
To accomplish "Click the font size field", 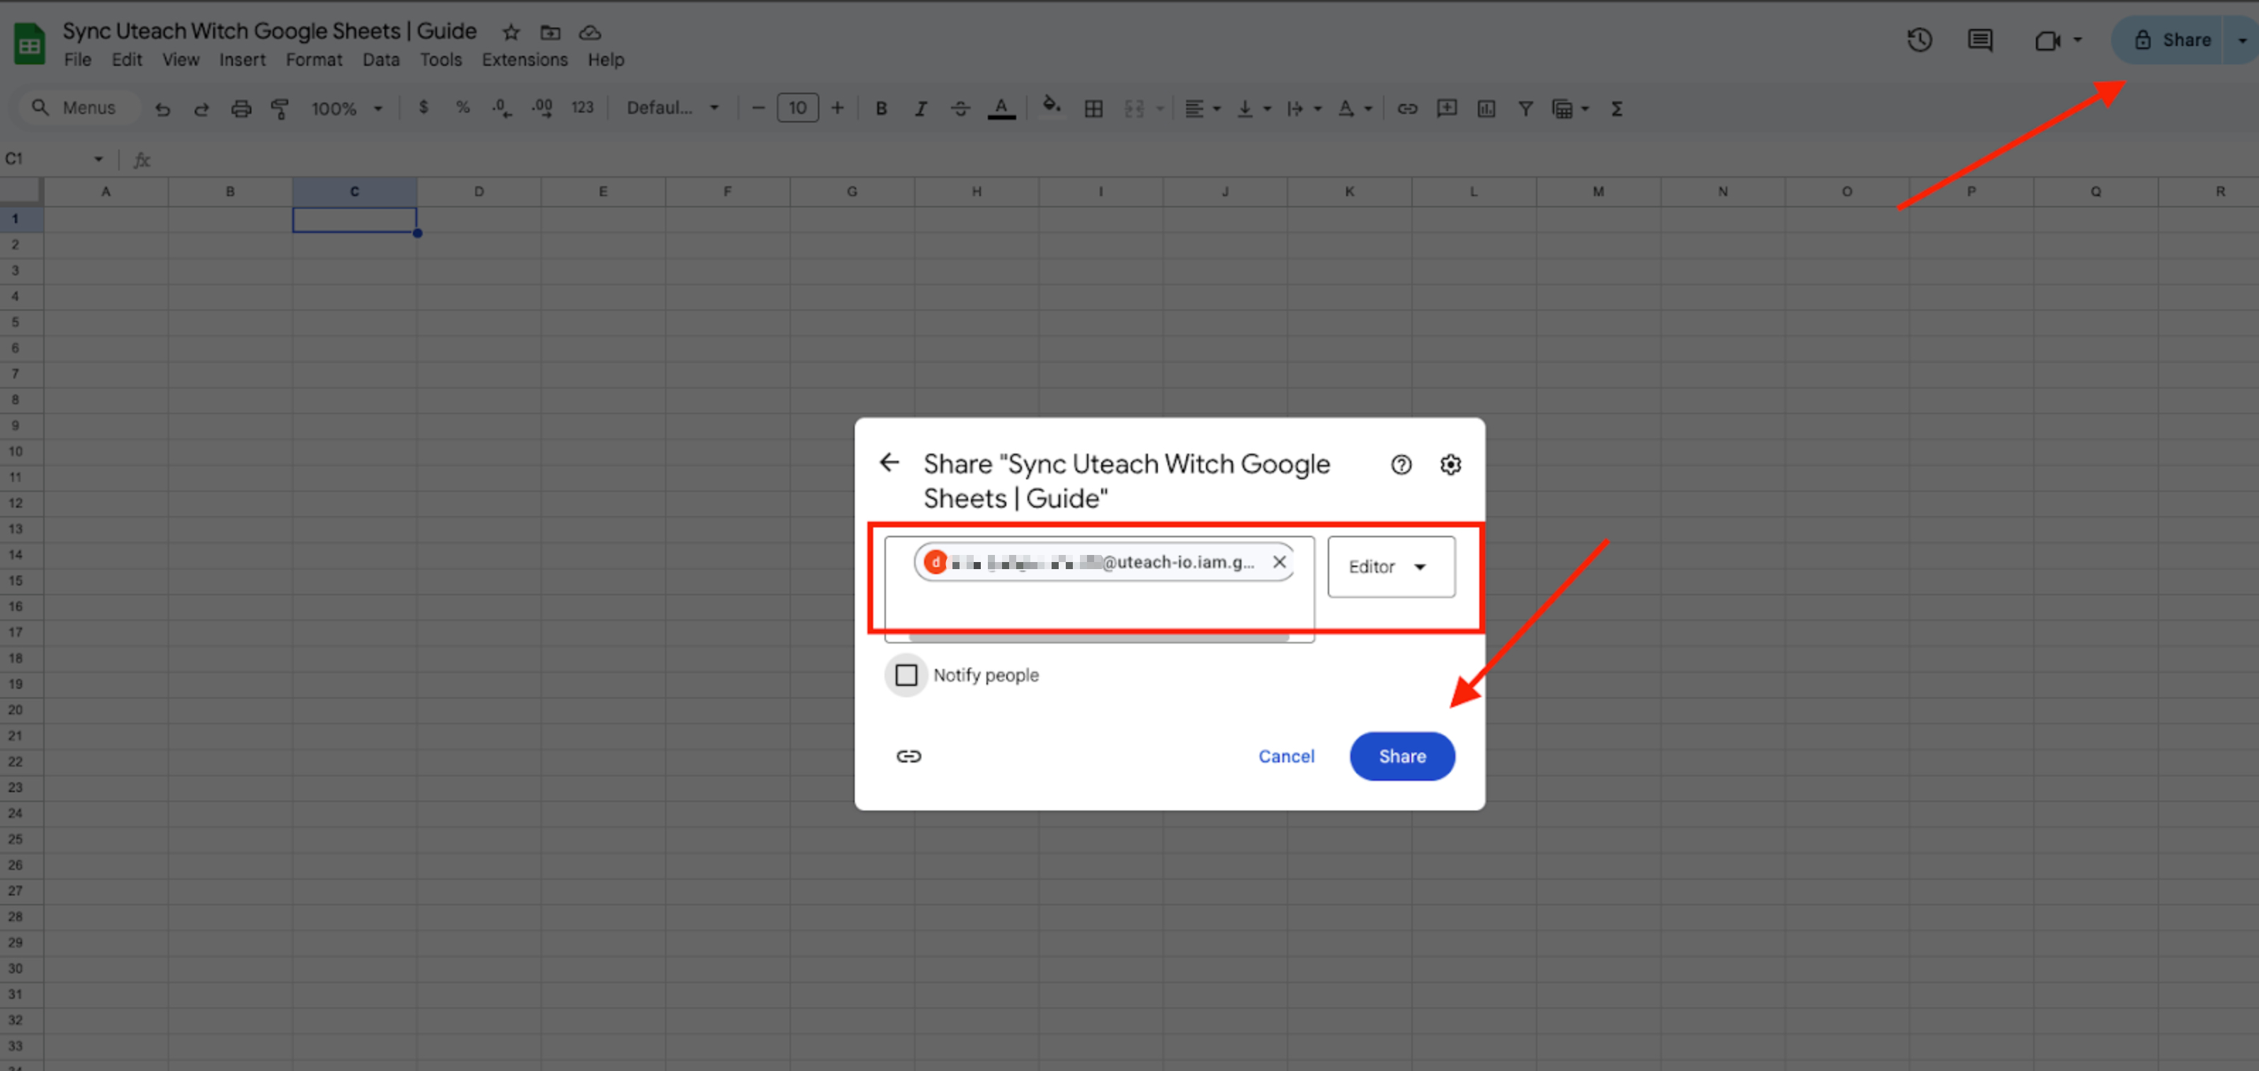I will [798, 108].
